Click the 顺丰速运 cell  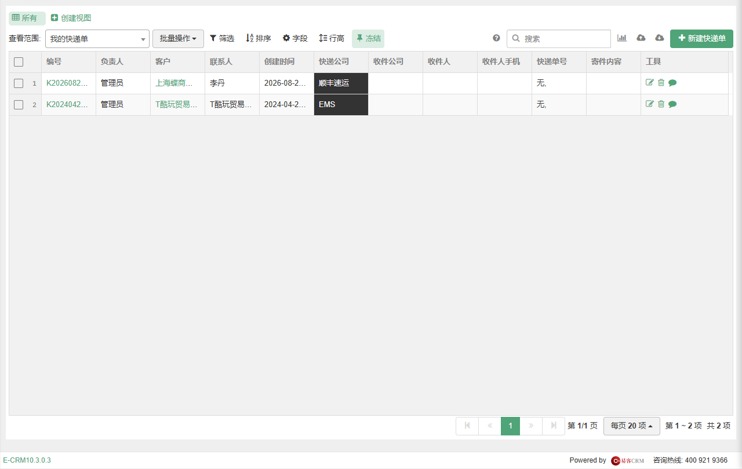[341, 83]
